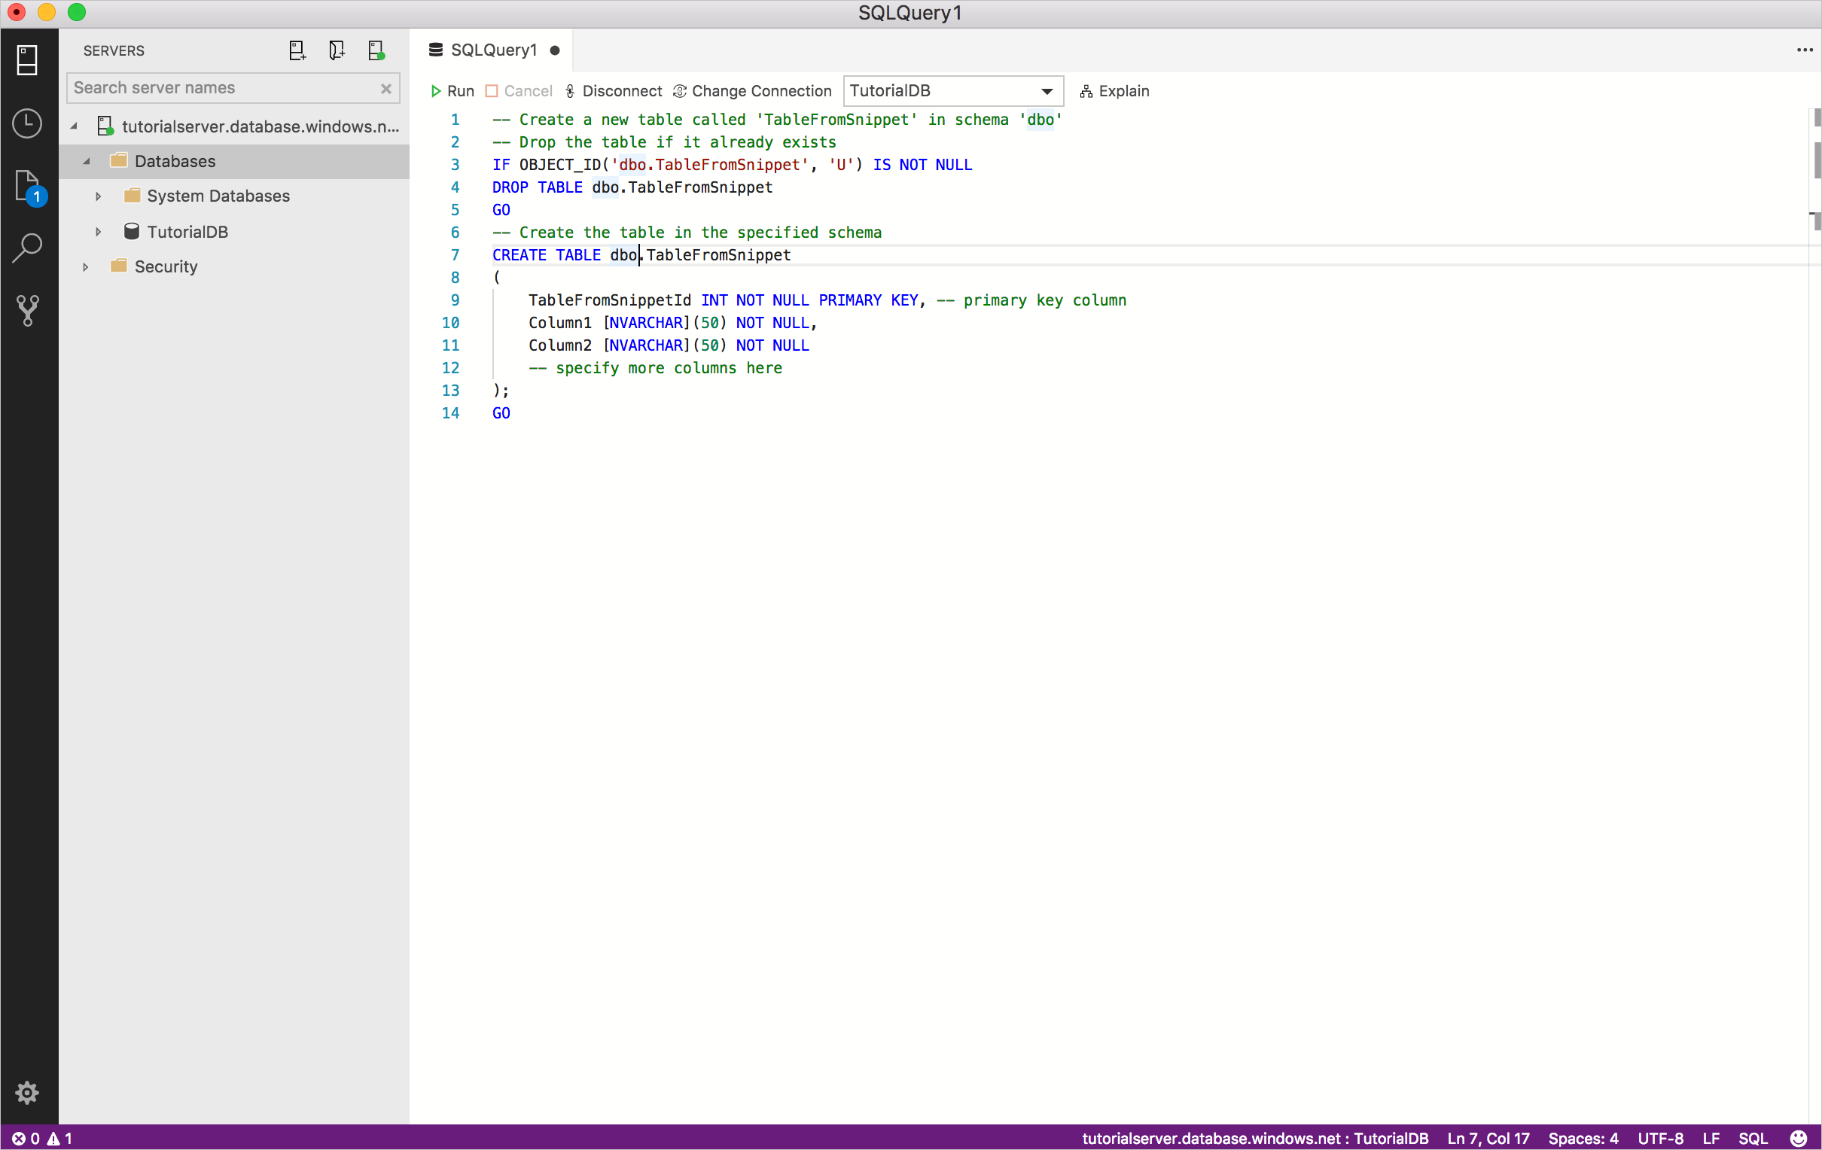1822x1150 pixels.
Task: Click the SQLQuery1 unsaved changes dot indicator
Action: pos(555,49)
